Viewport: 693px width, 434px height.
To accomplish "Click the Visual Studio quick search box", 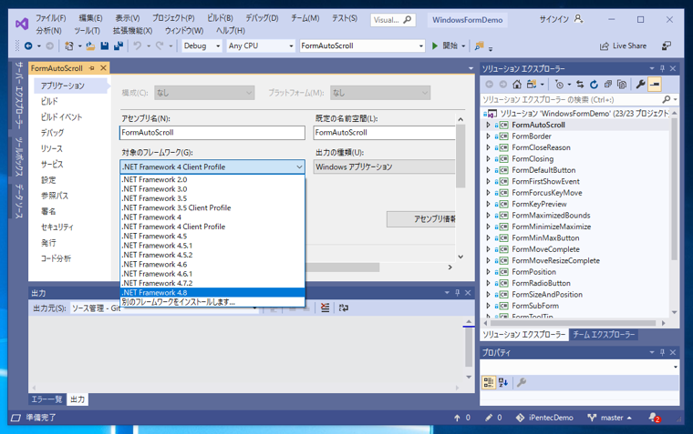I will 392,20.
